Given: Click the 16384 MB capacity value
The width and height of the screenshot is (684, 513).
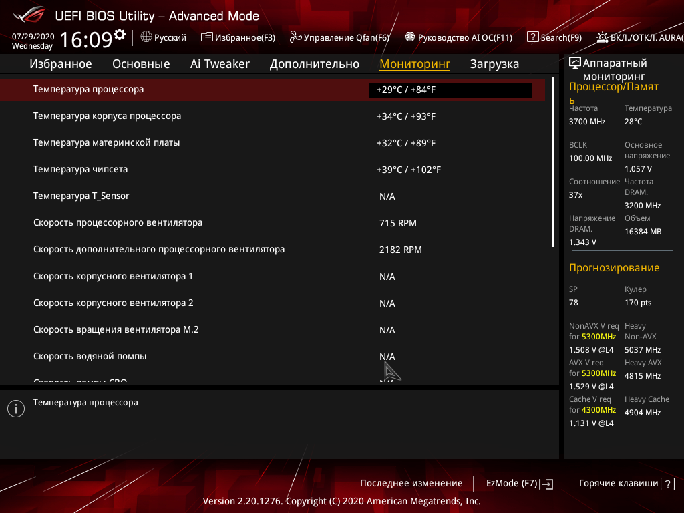Looking at the screenshot, I should point(643,232).
